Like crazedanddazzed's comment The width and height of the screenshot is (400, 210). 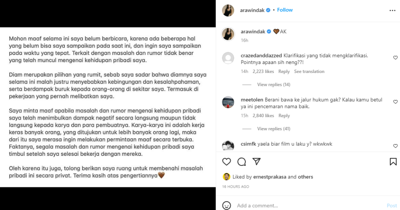point(395,58)
